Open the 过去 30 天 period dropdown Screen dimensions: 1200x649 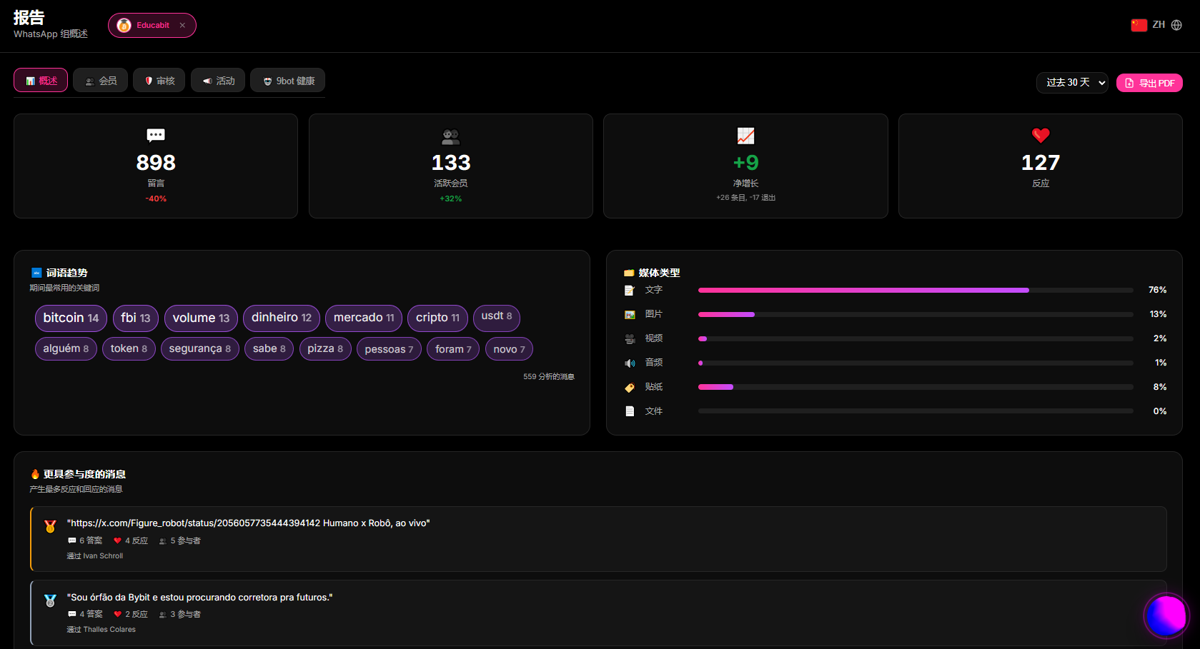point(1072,83)
